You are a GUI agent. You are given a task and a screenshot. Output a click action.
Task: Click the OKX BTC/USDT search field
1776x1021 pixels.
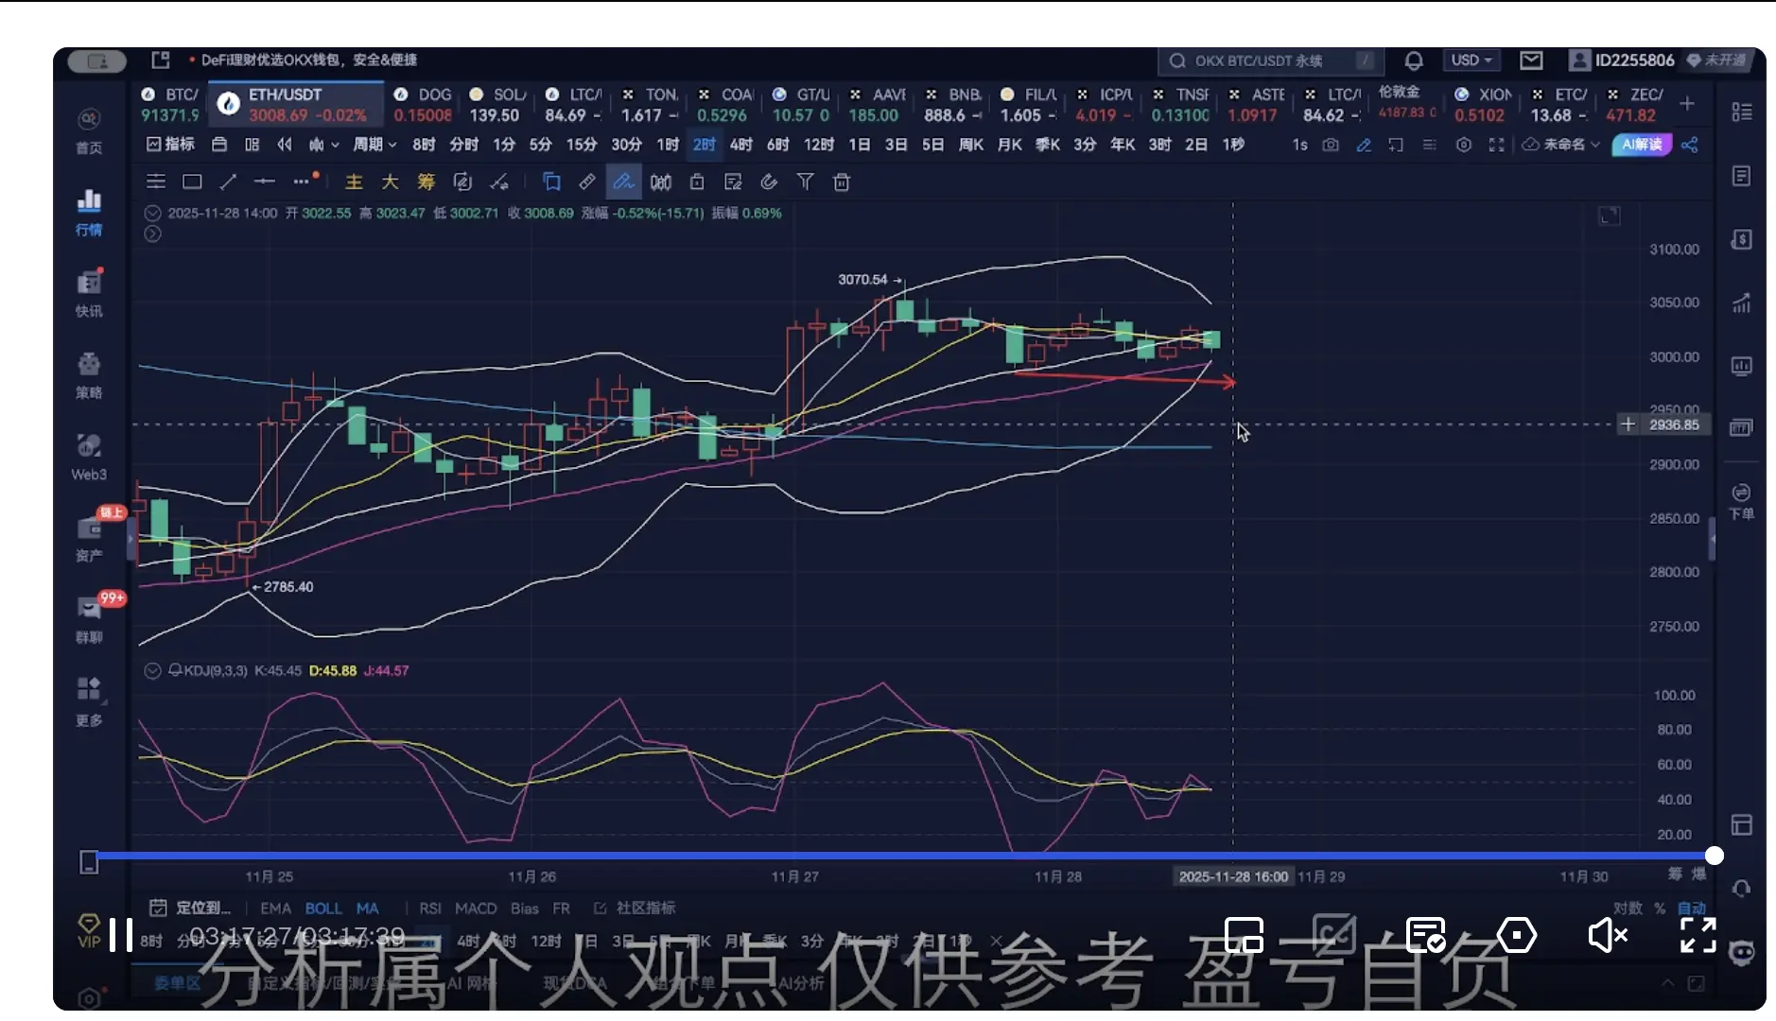(1271, 61)
